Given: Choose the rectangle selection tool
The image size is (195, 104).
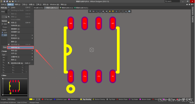Looking at the screenshot, I should click(x=100, y=11).
